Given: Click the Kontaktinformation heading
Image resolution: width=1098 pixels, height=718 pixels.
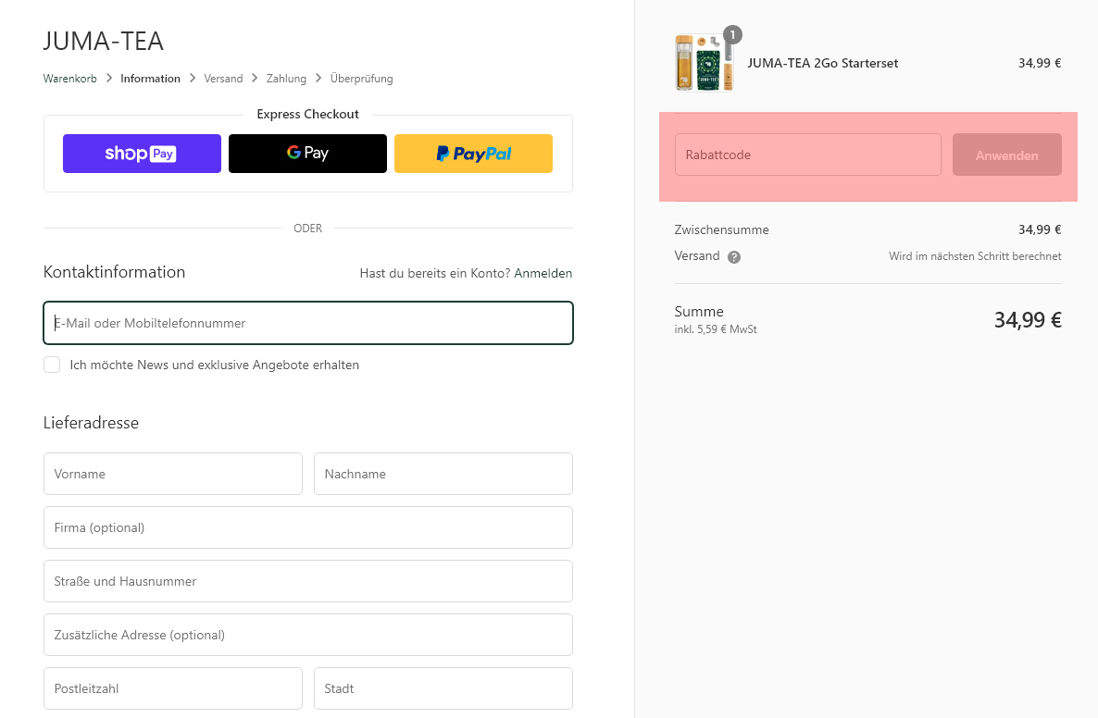Looking at the screenshot, I should pyautogui.click(x=114, y=271).
